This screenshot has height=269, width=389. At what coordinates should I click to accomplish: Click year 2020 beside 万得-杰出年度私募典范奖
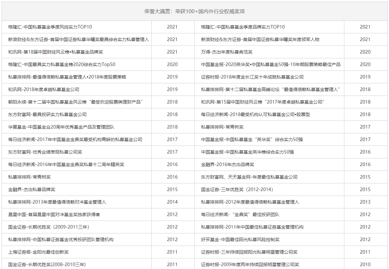click(365, 52)
